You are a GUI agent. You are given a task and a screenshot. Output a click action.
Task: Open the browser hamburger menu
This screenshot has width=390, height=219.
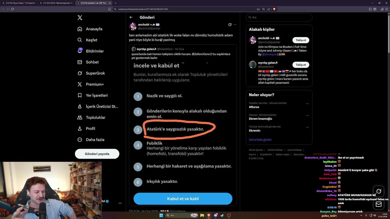387,9
